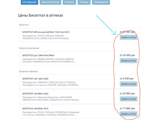Choose pharmacy for Бисептол таб 480мг №20
157x120 pixels.
129,99
